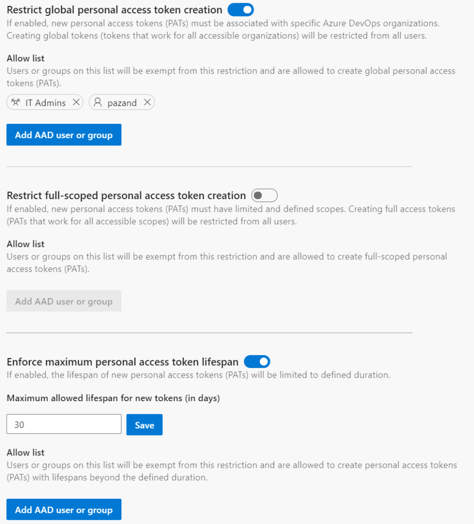Click the Enforce maximum personal access token lifespan heading
The width and height of the screenshot is (474, 524).
click(x=122, y=362)
